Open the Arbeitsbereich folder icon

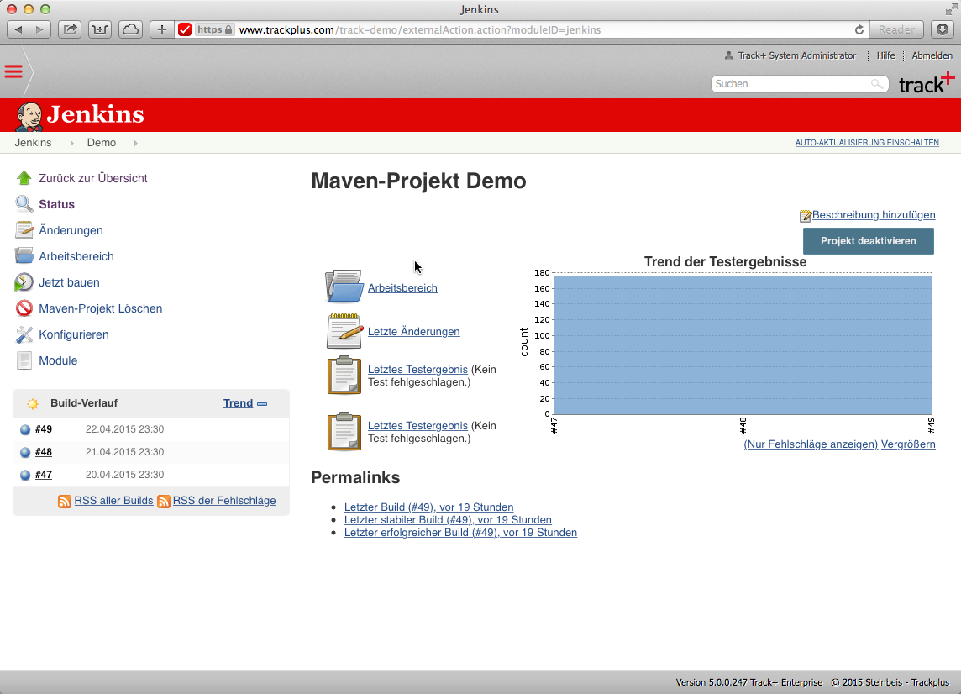click(x=344, y=286)
